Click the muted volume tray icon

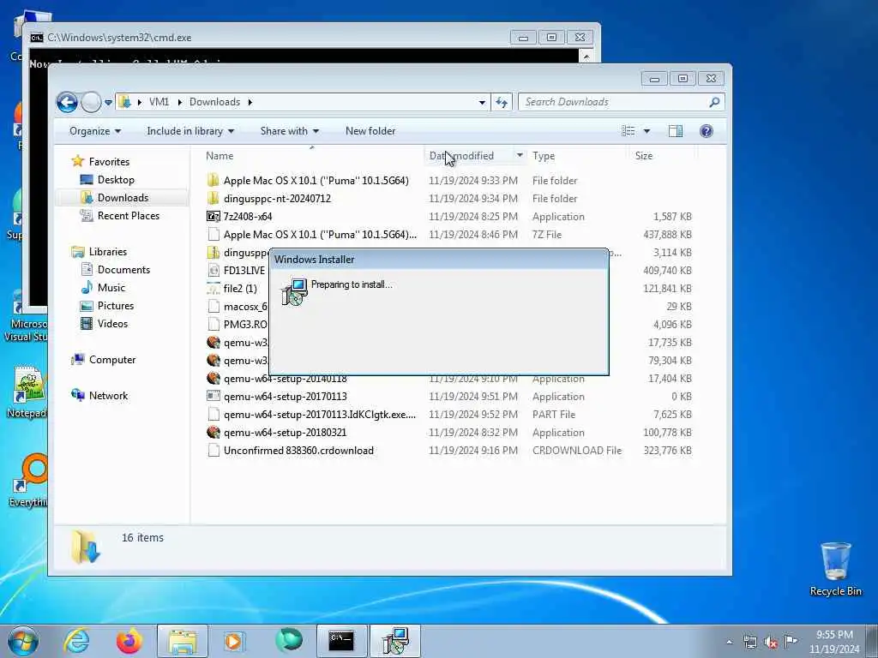(771, 642)
